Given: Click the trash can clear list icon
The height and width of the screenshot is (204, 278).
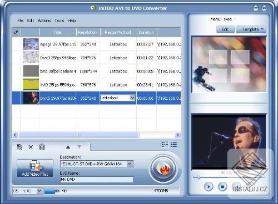Looking at the screenshot, I should (42, 147).
